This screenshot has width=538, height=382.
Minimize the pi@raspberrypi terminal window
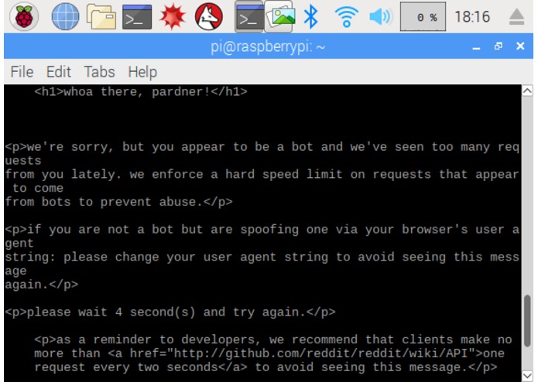476,46
